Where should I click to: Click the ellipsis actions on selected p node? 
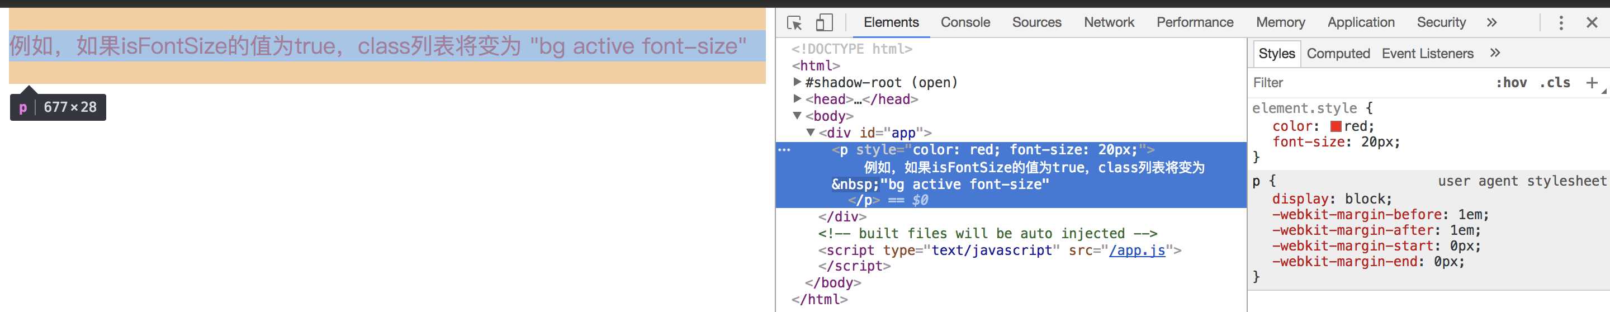784,150
